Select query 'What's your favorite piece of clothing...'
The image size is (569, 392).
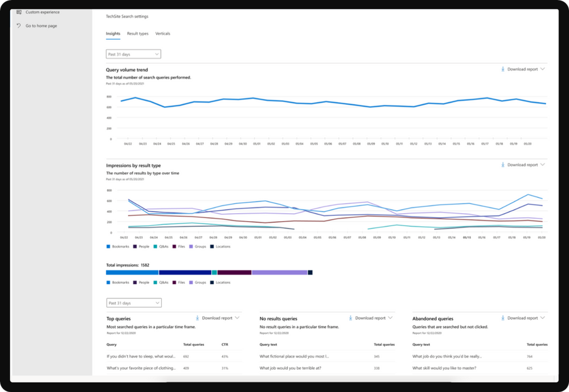141,368
